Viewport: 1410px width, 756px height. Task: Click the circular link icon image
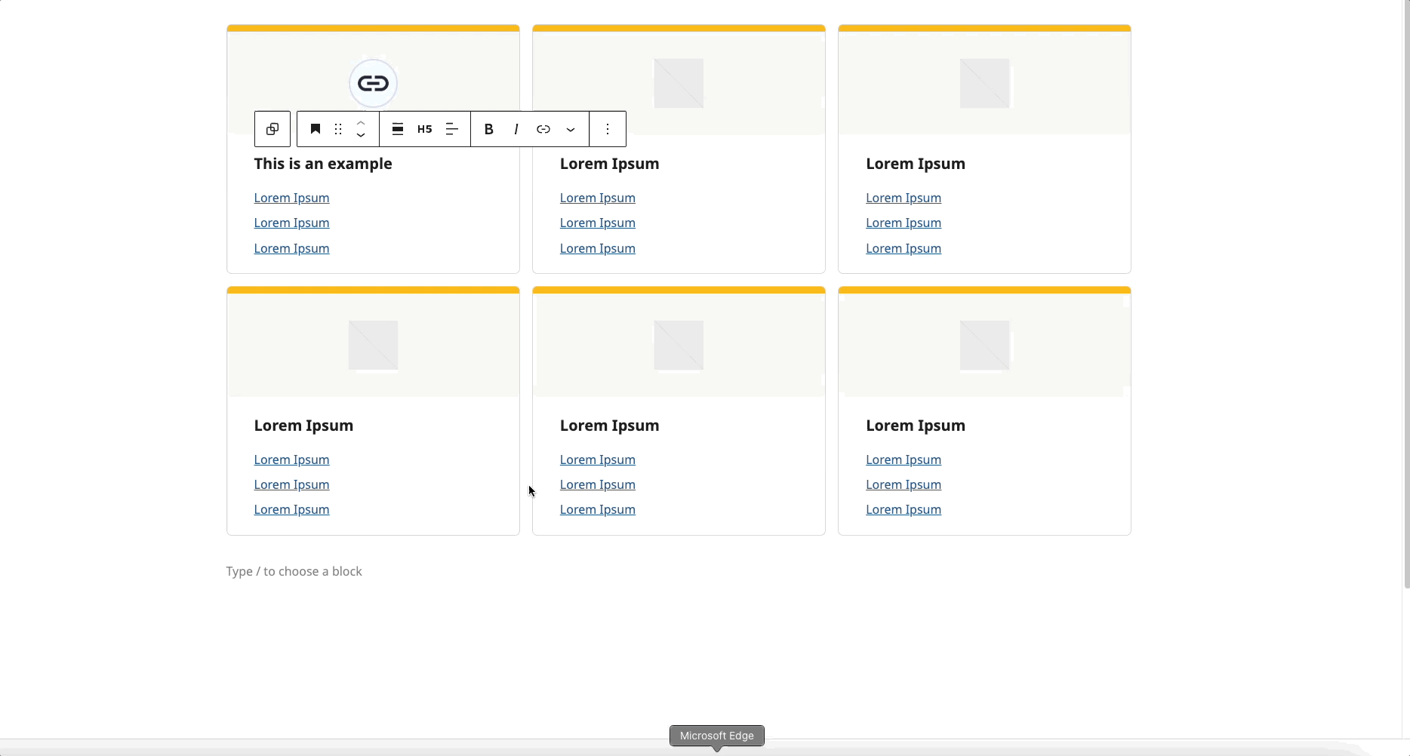373,83
